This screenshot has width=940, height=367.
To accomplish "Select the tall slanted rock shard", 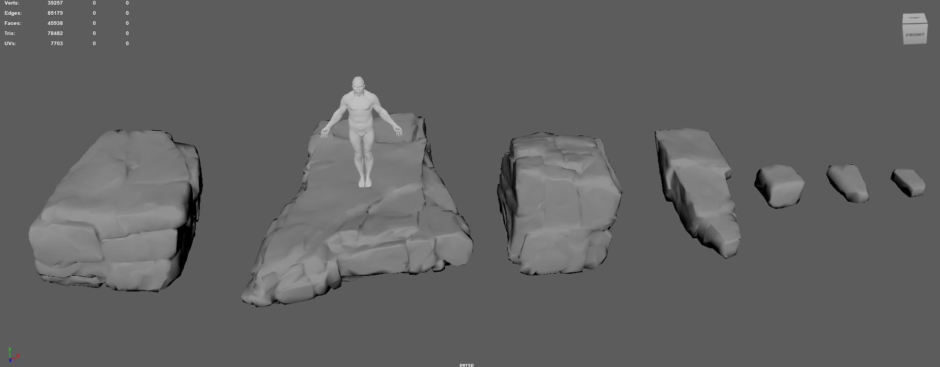I will [x=698, y=193].
